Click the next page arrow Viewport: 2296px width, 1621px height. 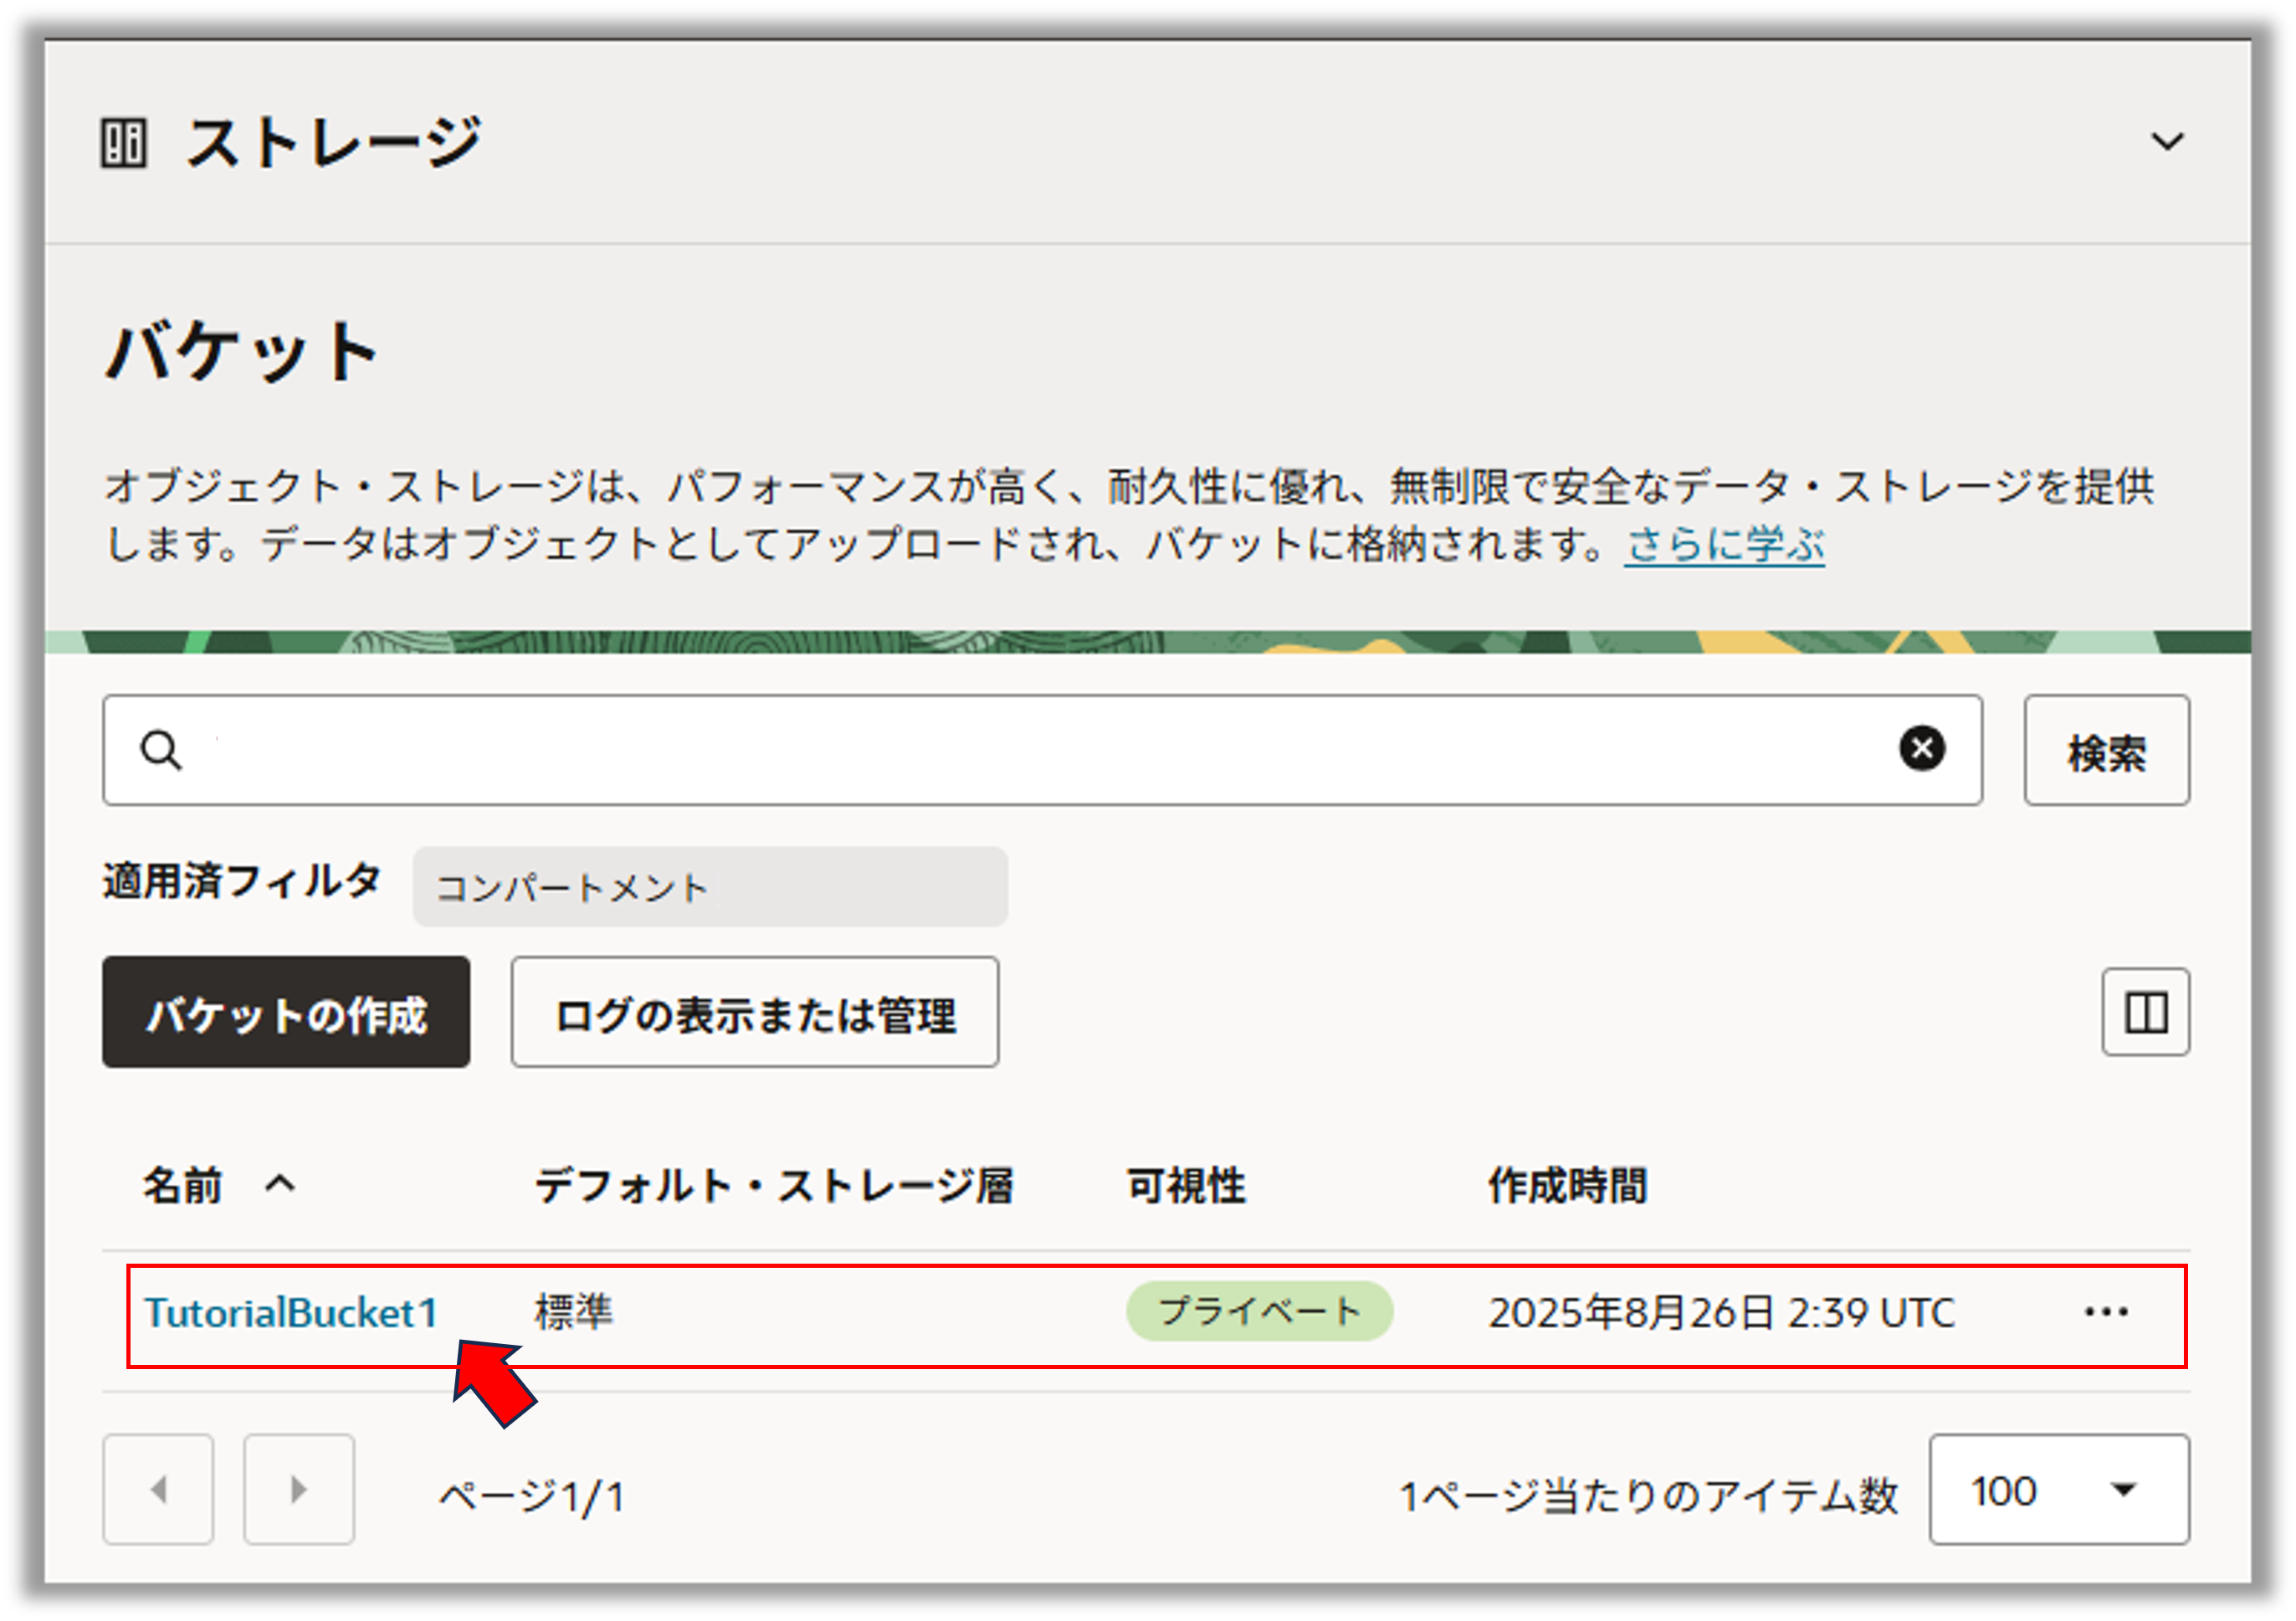pyautogui.click(x=297, y=1489)
